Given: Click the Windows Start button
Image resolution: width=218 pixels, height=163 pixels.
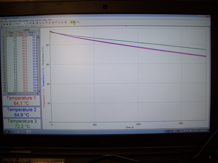Looking at the screenshot, I should tap(7, 132).
